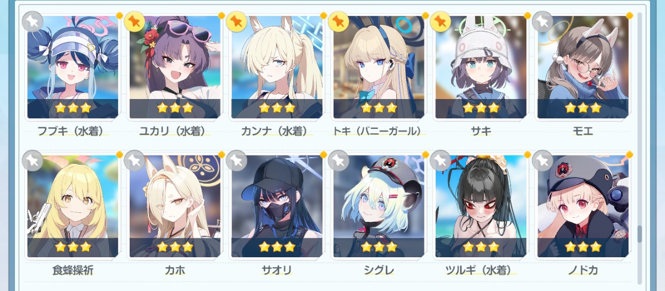Screen dimensions: 665x291
Task: Unpin ユカリ(水着) using the orange pin
Action: coord(134,22)
